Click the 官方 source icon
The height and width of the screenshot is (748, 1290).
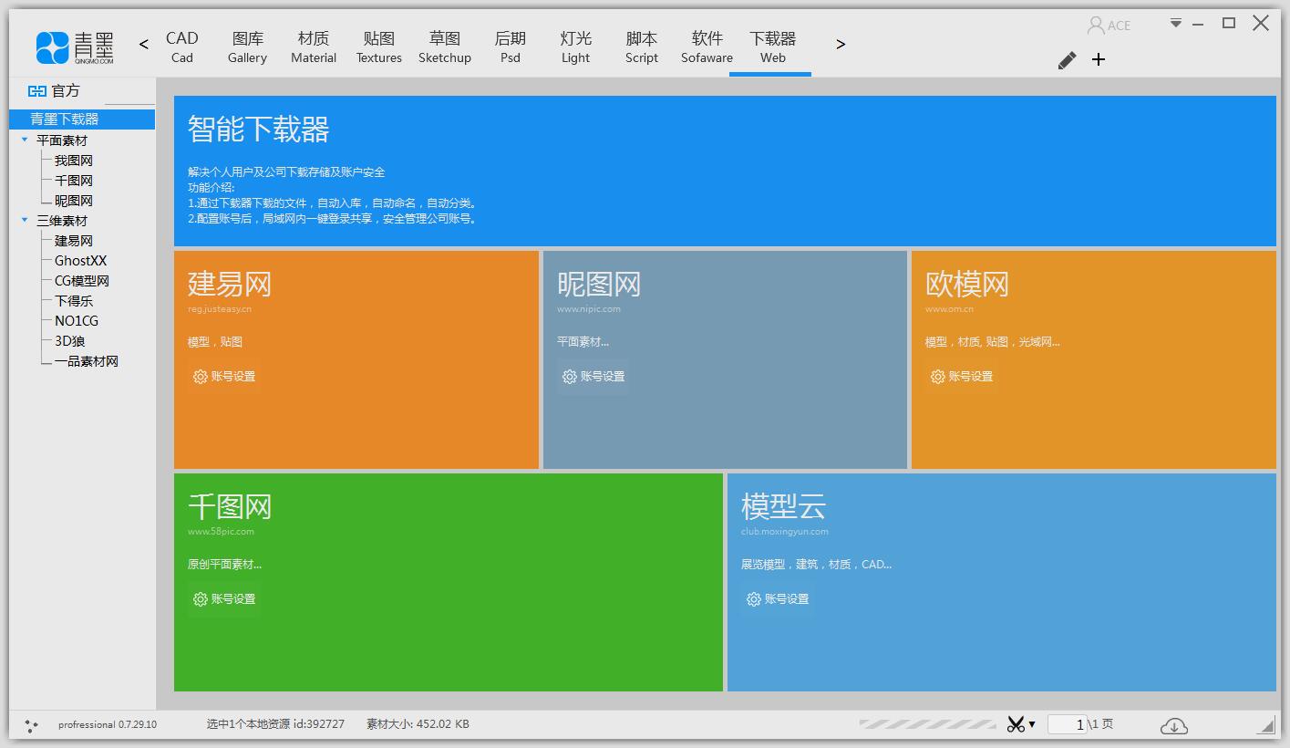pos(36,91)
